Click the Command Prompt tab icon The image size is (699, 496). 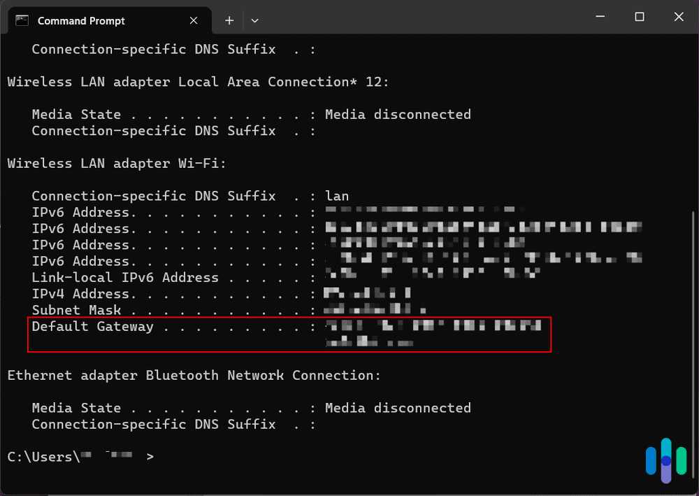[x=22, y=20]
